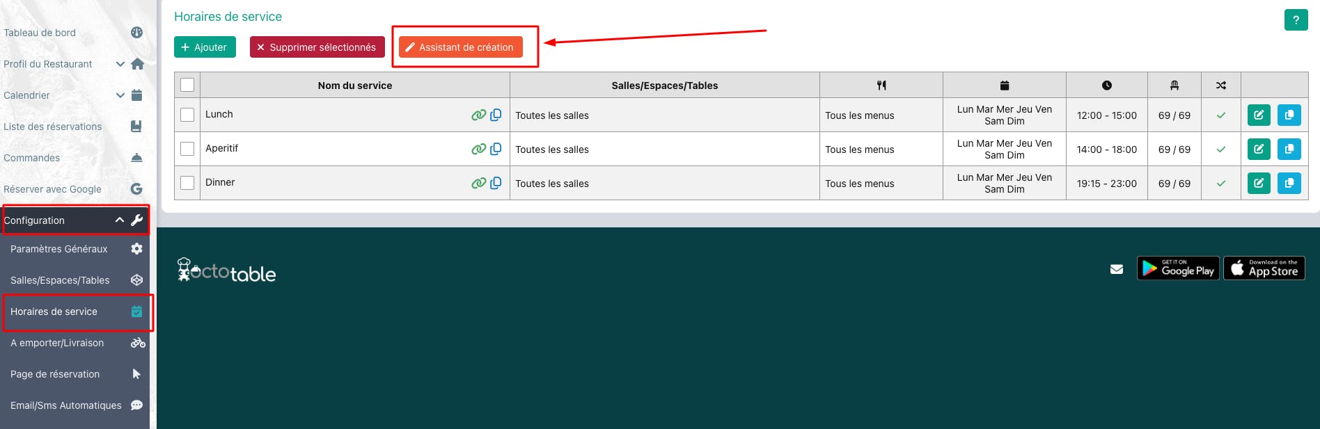Click the edit icon for Aperitif service

tap(1258, 149)
